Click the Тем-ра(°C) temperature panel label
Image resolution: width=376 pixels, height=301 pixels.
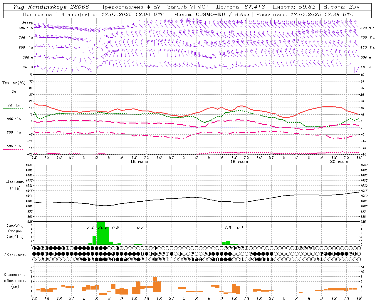14,83
